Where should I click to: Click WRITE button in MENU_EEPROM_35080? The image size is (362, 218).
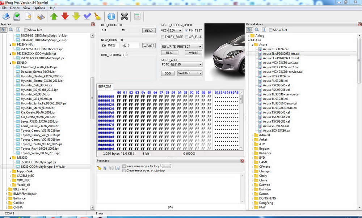pos(193,53)
